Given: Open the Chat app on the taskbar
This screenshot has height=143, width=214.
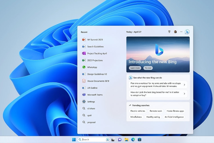Looking at the screenshot, I should point(120,140).
